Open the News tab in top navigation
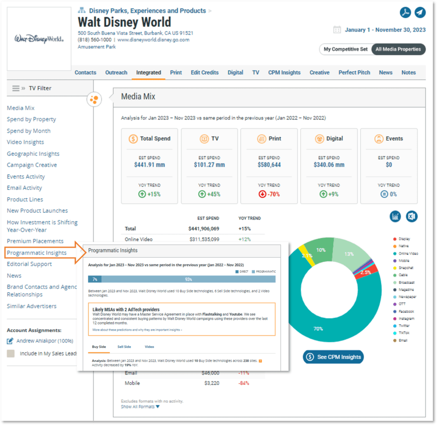The height and width of the screenshot is (425, 437). (385, 73)
